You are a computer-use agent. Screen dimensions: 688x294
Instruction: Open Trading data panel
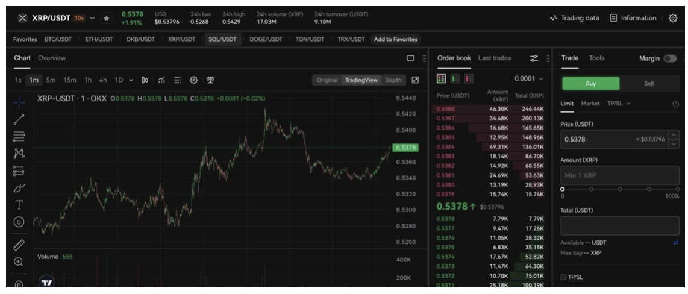(x=574, y=19)
